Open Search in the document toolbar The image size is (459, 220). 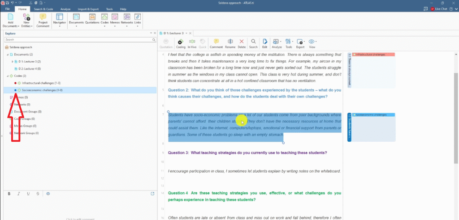point(253,43)
